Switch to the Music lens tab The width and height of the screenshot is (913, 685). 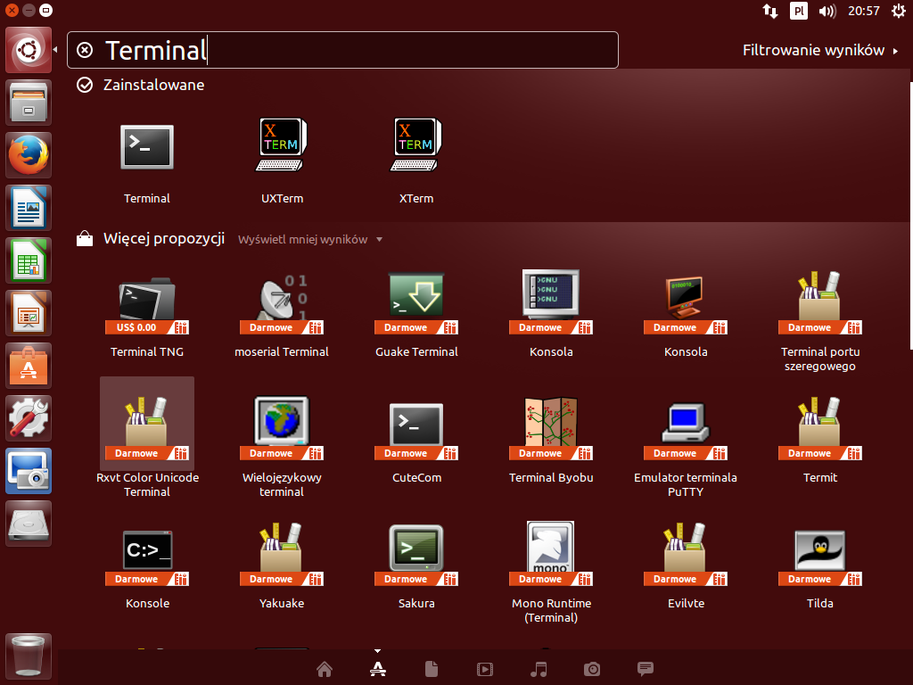538,669
